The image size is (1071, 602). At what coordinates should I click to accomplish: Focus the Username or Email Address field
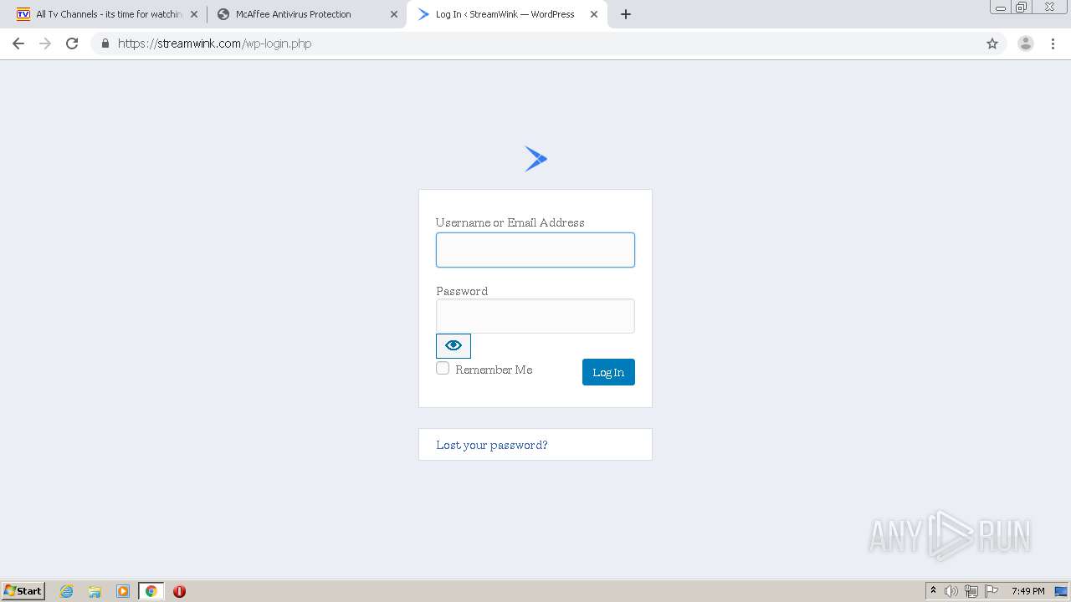535,250
